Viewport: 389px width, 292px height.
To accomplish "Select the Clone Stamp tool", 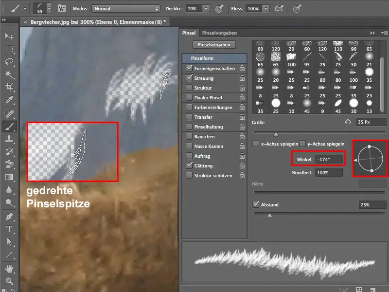I will [x=9, y=139].
